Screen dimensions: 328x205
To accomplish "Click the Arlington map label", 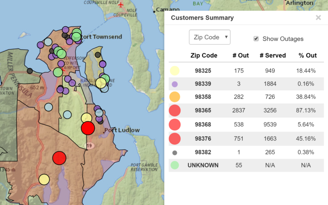I will tap(300, 3).
